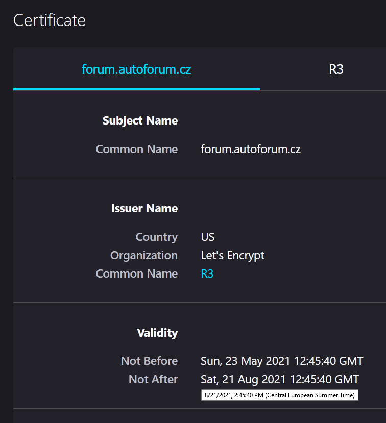Screen dimensions: 386x423
Task: Select the Country field label
Action: tap(157, 237)
